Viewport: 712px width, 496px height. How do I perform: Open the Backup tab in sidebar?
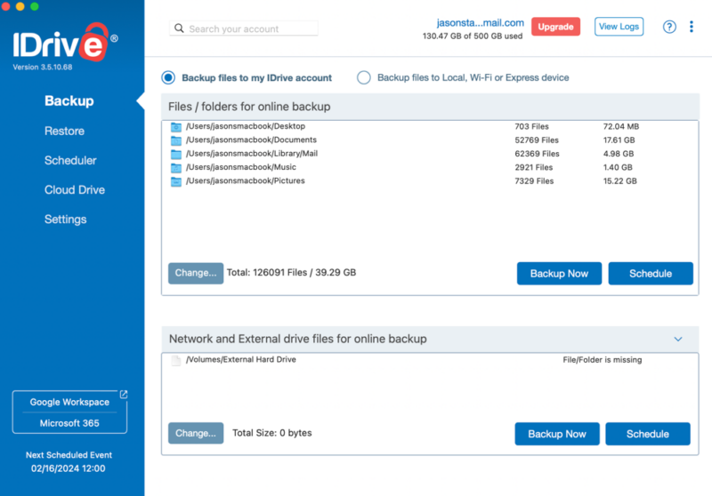[69, 100]
